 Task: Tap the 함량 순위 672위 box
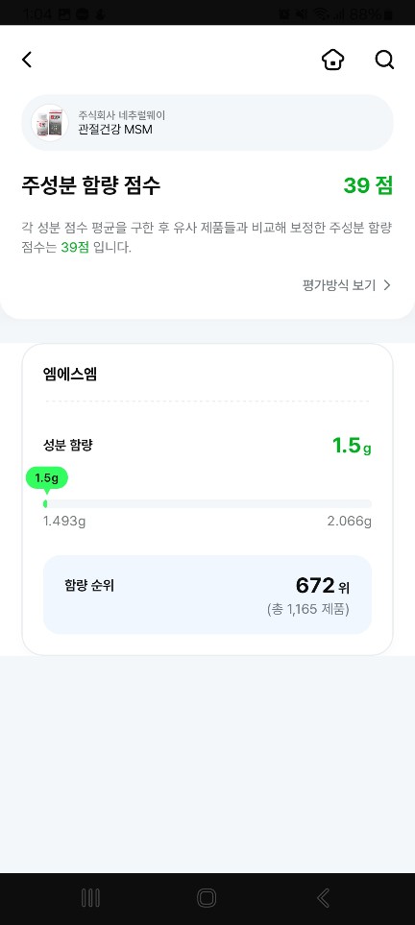click(x=207, y=595)
